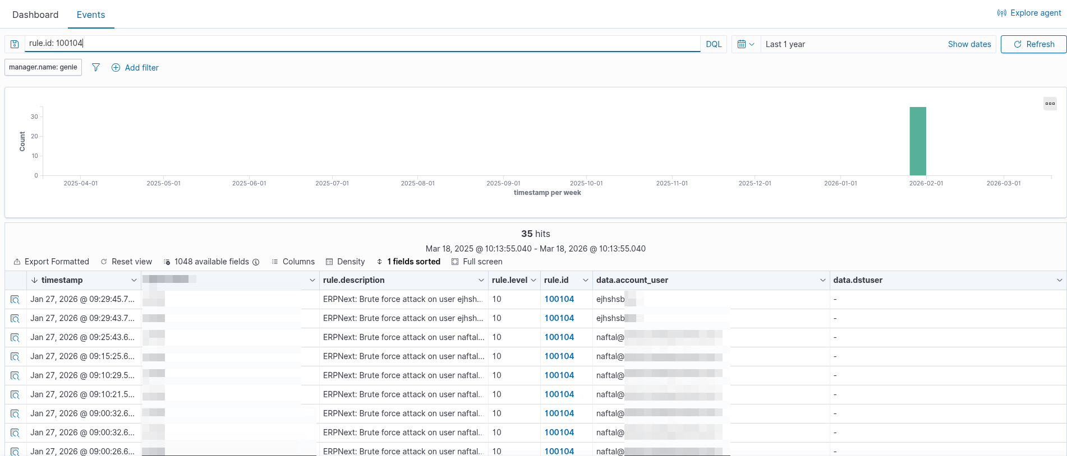This screenshot has height=456, width=1067.
Task: Click the saved query disk icon
Action: (x=15, y=44)
